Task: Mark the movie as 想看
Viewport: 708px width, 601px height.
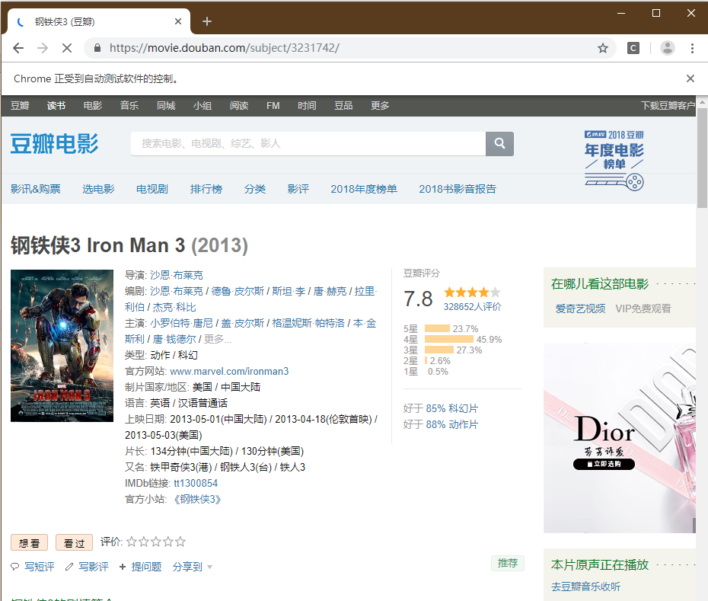Action: pos(30,542)
